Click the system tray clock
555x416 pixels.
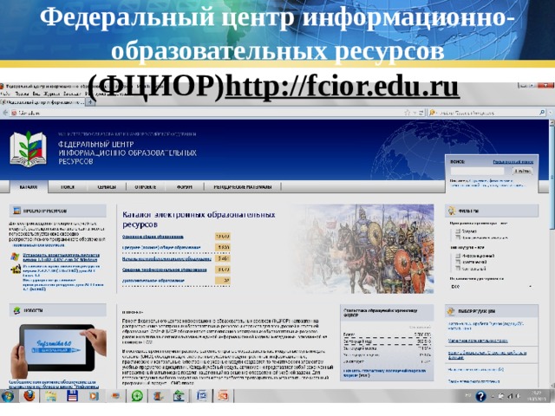click(536, 396)
